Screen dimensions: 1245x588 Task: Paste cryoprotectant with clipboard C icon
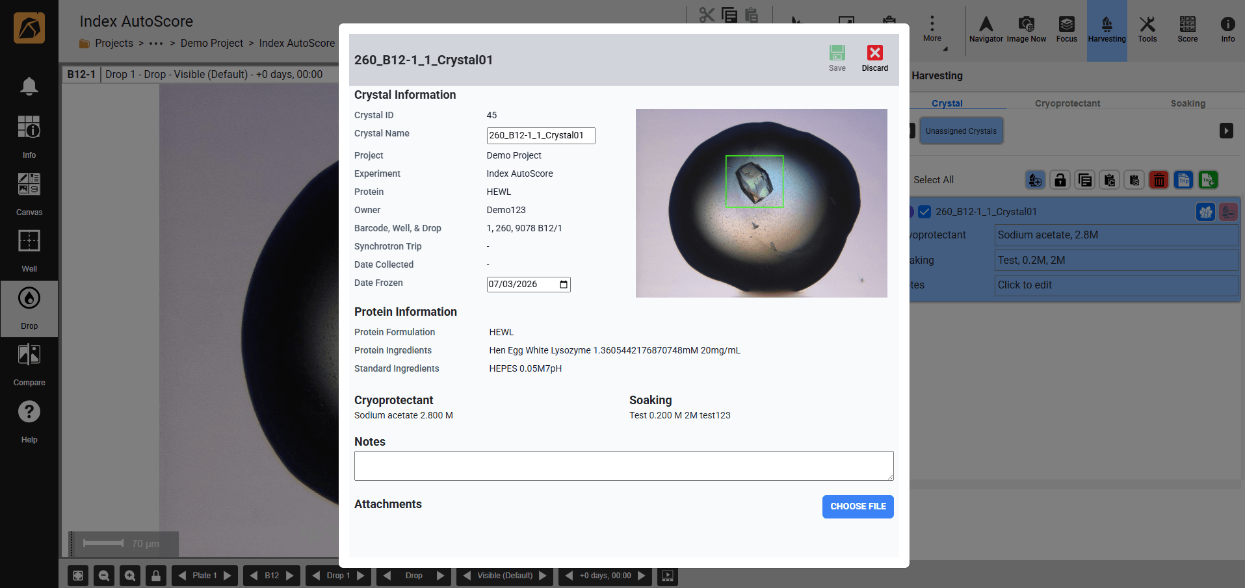point(1109,180)
